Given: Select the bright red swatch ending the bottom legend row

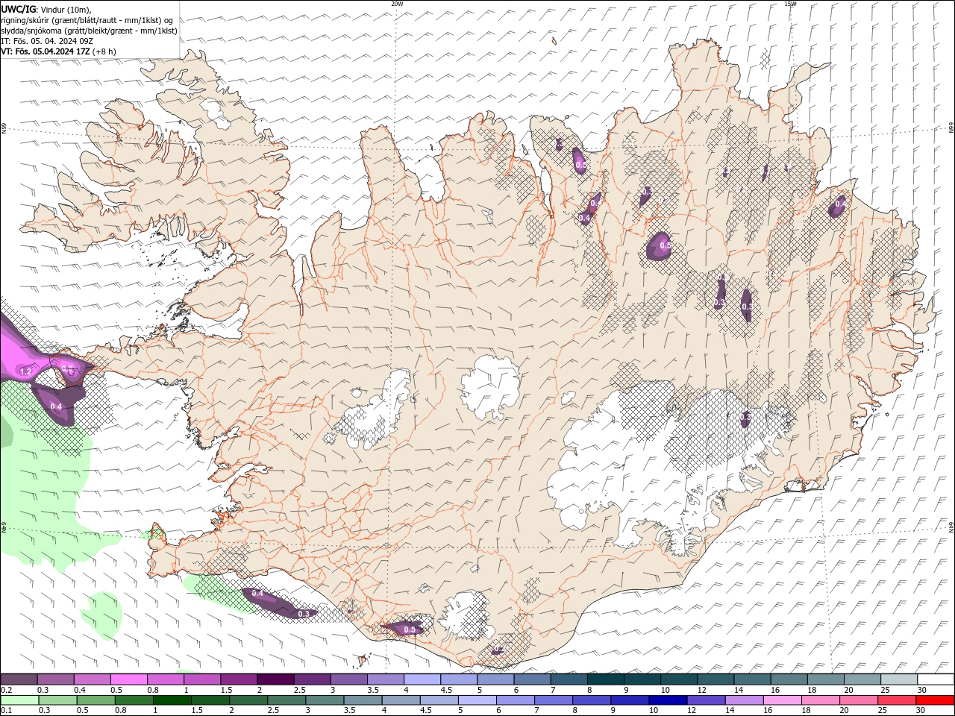Looking at the screenshot, I should click(935, 700).
